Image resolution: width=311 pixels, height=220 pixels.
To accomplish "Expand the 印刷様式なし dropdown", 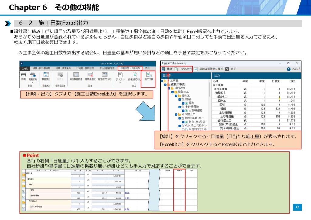I will tap(135, 83).
